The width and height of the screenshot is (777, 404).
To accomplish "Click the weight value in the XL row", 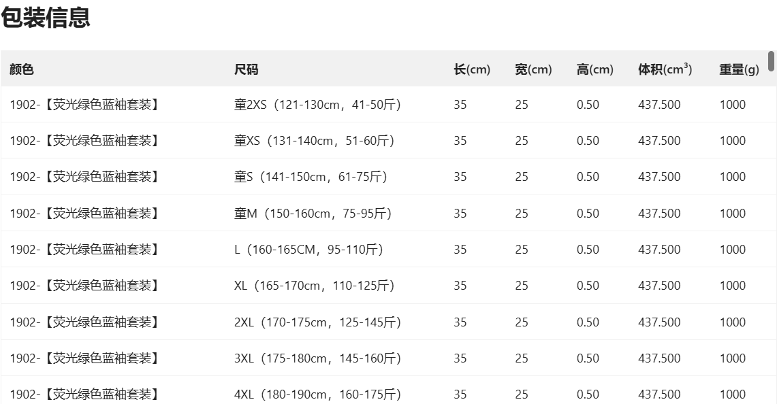I will coord(733,286).
